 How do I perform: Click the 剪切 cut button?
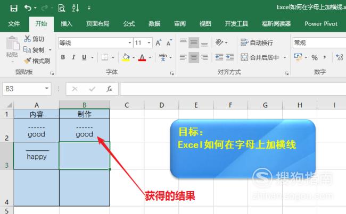34,39
